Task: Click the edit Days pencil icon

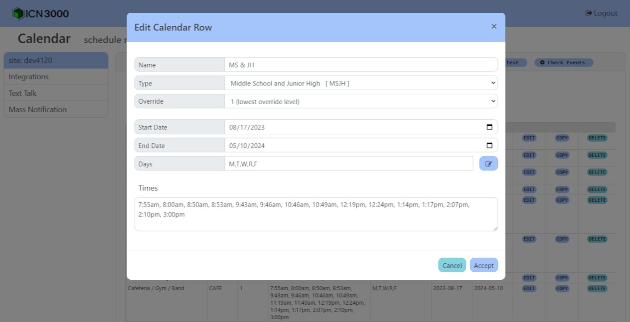Action: 488,163
